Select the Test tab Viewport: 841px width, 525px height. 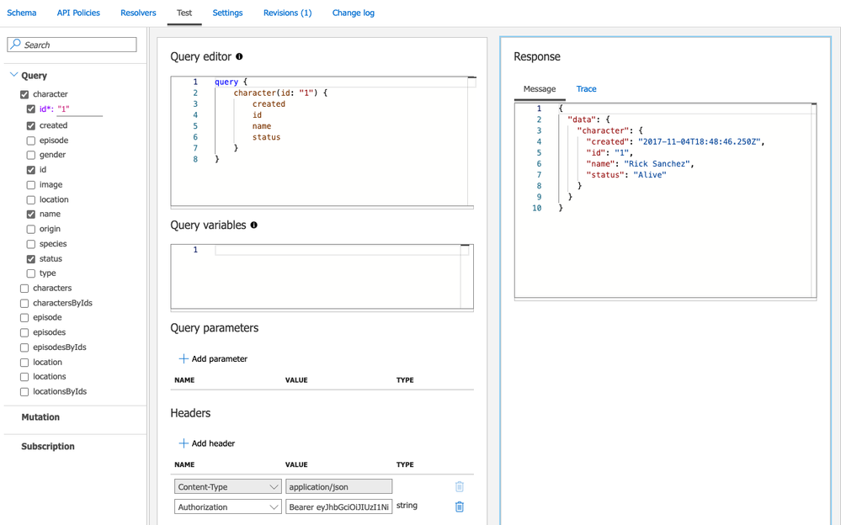184,13
